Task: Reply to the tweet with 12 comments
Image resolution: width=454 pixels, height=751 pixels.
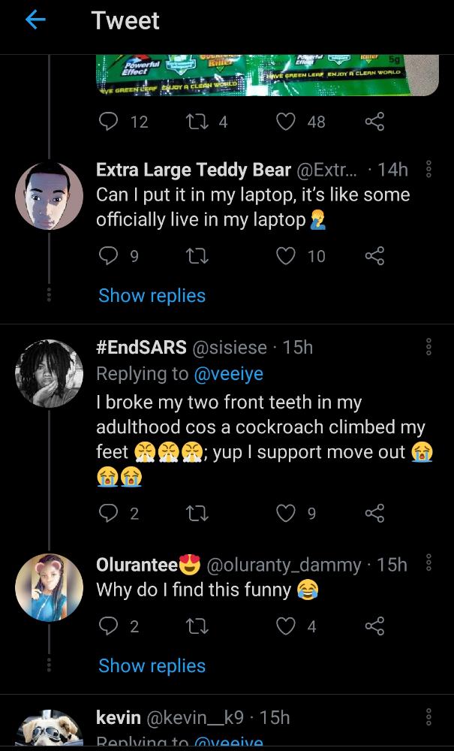Action: [109, 122]
